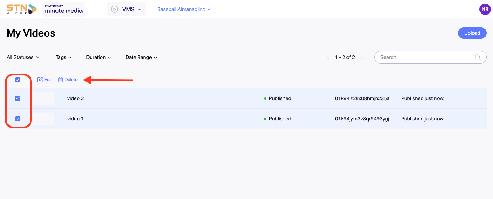Screen dimensions: 493x199
Task: Uncheck the video 2 checkbox
Action: pos(18,98)
